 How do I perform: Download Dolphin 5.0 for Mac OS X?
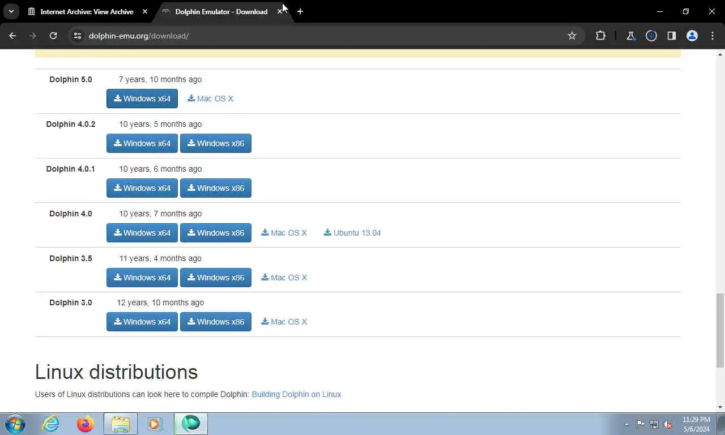click(x=211, y=99)
